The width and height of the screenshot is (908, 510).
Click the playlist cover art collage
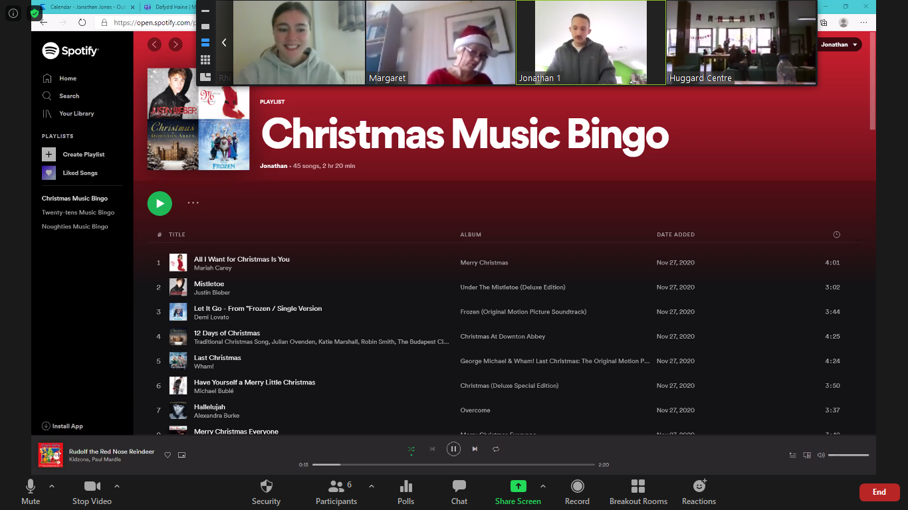pyautogui.click(x=198, y=119)
